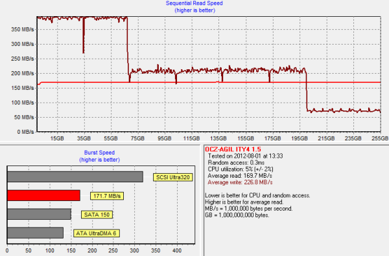Click the '150' burst axis label
This screenshot has height=256, width=389.
coord(71,251)
